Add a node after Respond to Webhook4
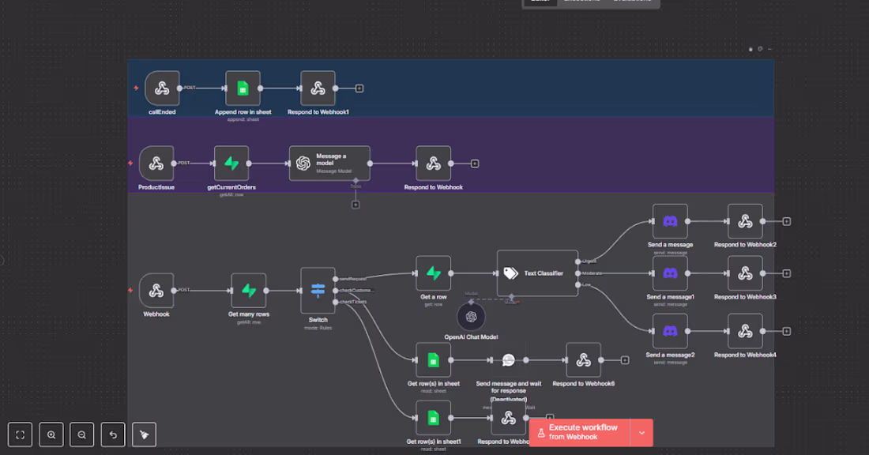Screen dimensions: 869x455 point(786,331)
